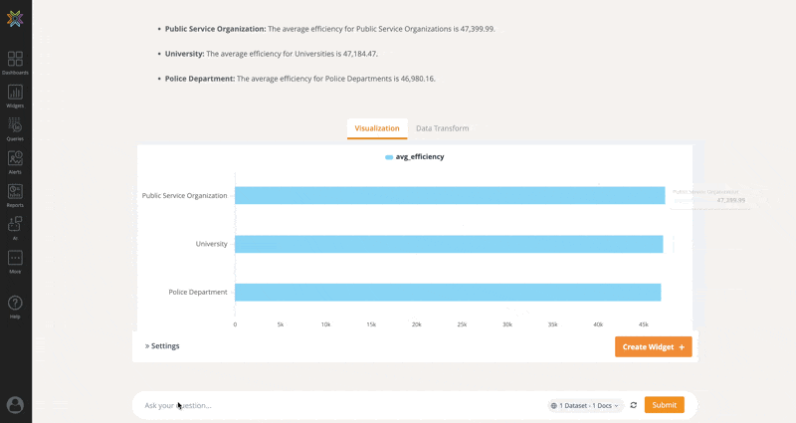Open Dashboards from the sidebar
Image resolution: width=796 pixels, height=423 pixels.
click(15, 61)
